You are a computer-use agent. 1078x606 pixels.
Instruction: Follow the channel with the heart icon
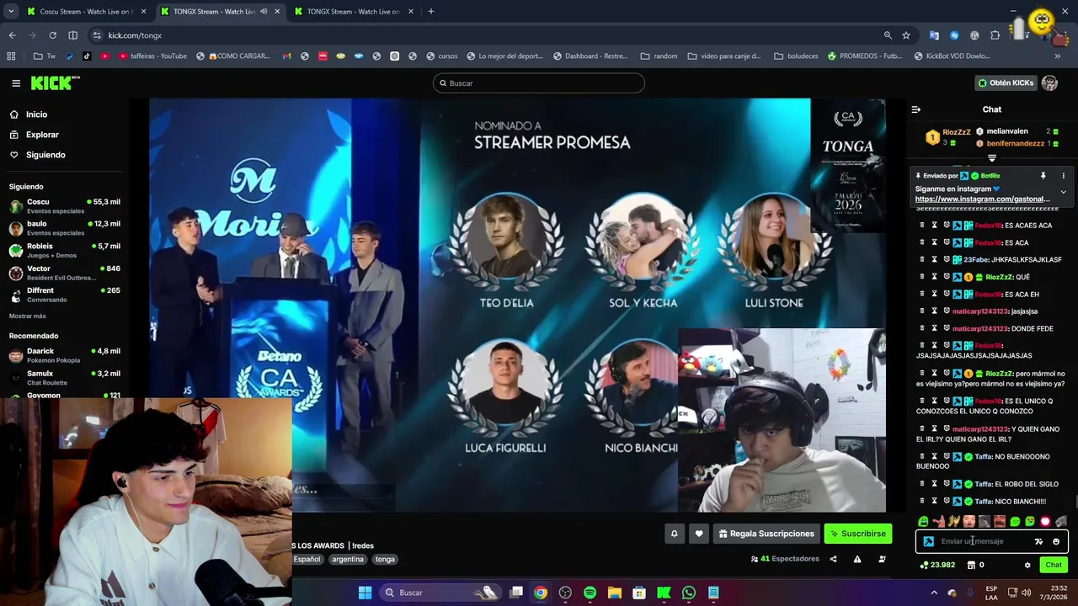tap(699, 534)
